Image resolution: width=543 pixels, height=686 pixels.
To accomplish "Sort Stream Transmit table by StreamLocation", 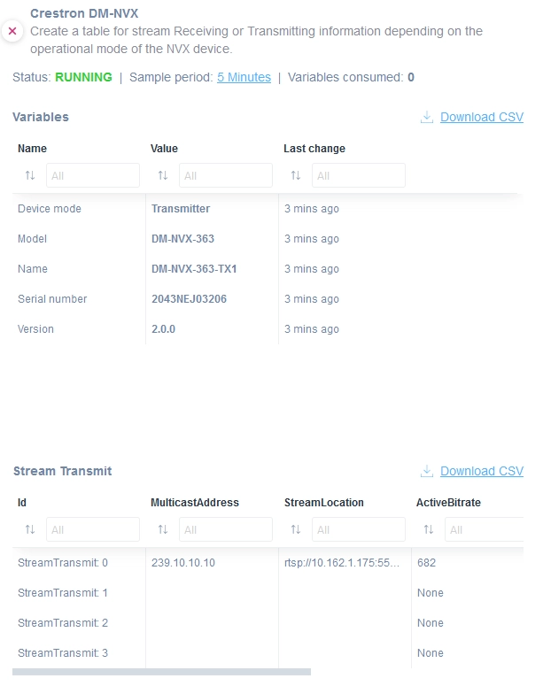I will 296,529.
